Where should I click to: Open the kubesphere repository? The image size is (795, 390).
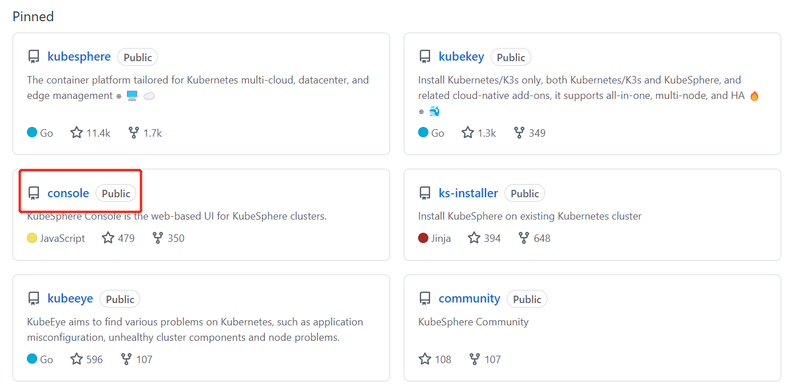tap(79, 56)
